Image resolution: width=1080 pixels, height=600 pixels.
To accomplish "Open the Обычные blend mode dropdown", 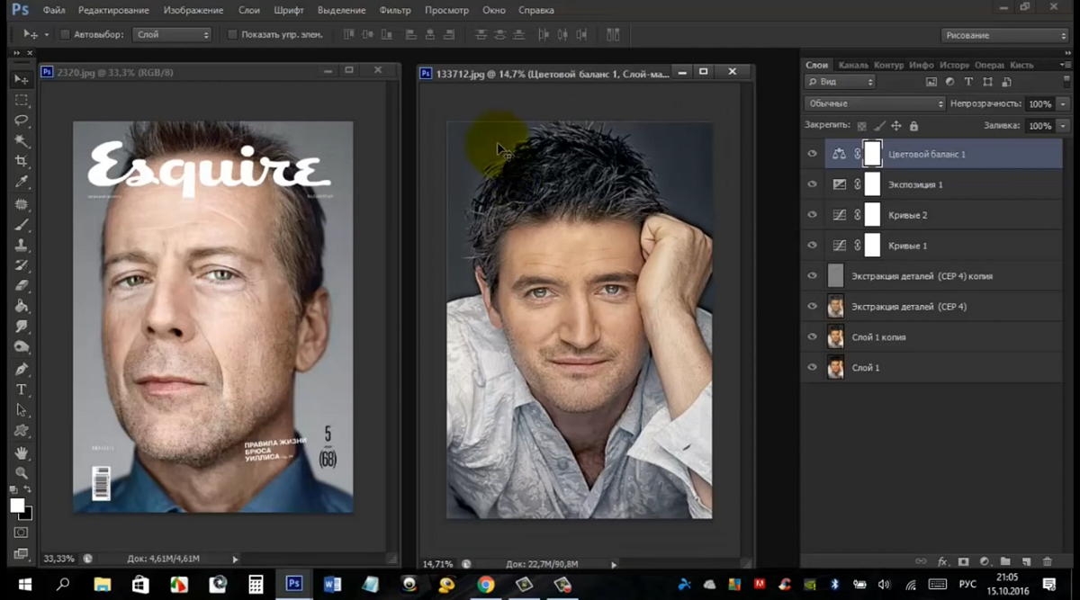I will coord(875,103).
